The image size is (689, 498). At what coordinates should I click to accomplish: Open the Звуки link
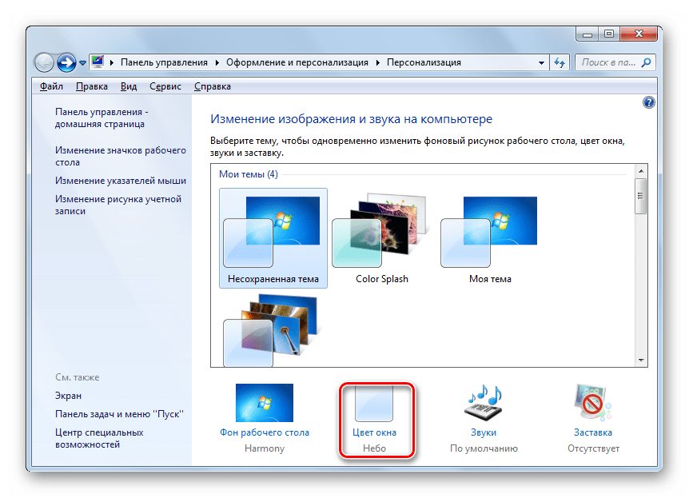click(x=484, y=432)
